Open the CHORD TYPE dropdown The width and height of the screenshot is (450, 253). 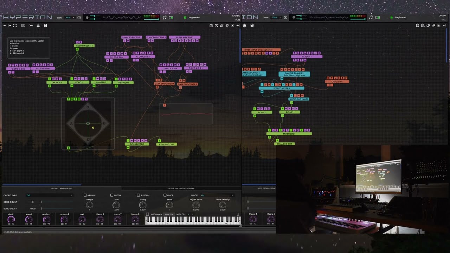click(49, 195)
